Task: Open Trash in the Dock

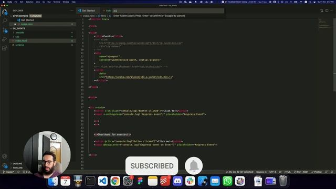Action: tap(283, 181)
